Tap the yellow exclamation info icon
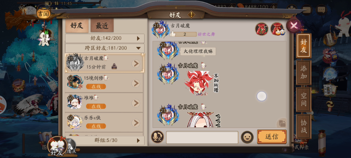 191,15
